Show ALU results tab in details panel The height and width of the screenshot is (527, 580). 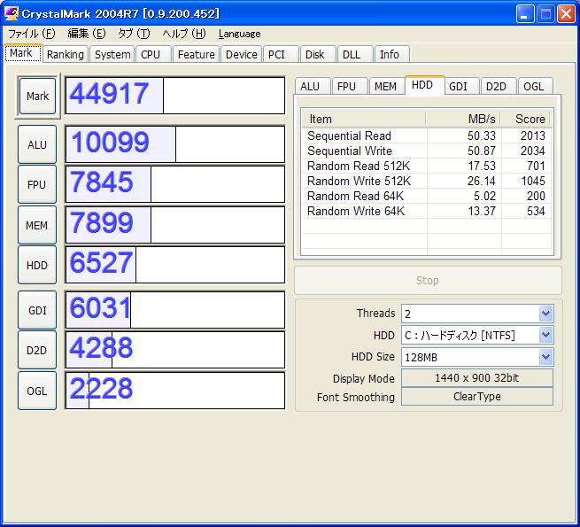(x=313, y=86)
